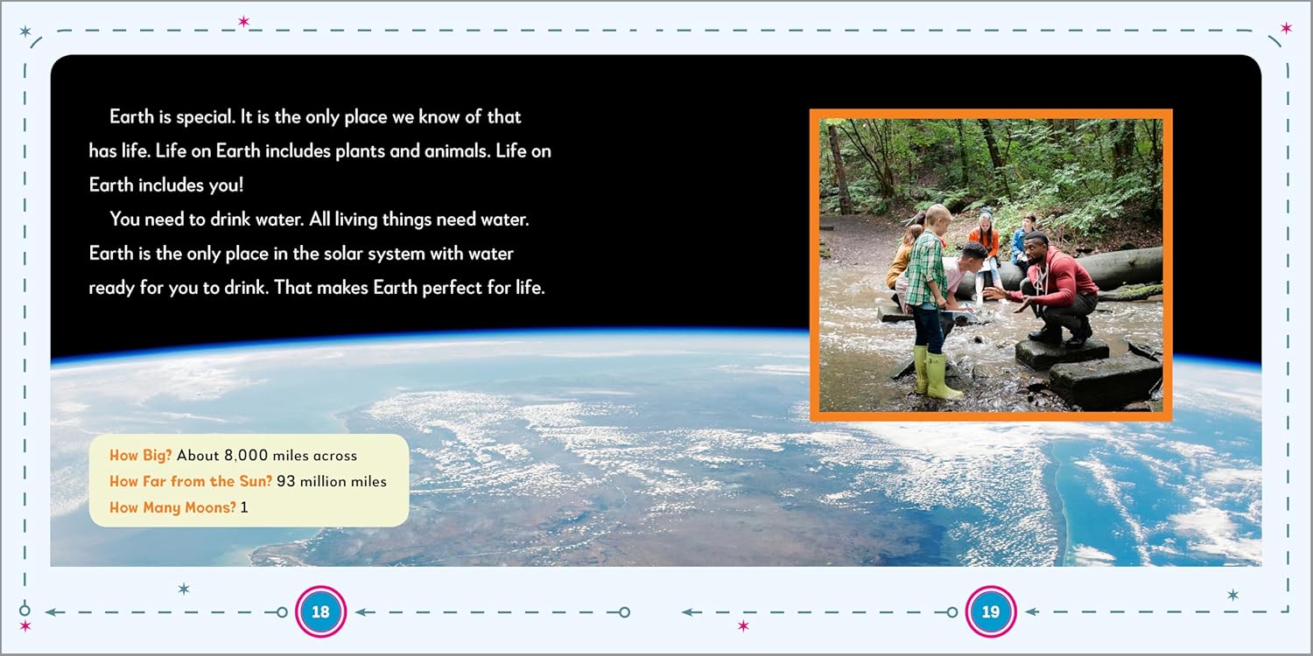
Task: Click the child's green rubber boots
Action: click(x=933, y=373)
